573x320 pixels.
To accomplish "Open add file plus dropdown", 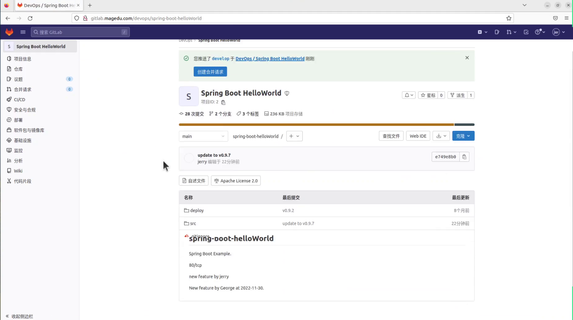I will (x=294, y=136).
